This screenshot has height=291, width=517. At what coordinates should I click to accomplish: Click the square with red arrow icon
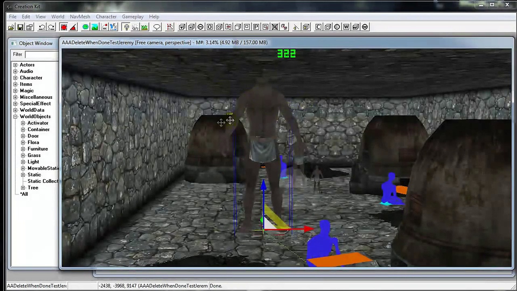pyautogui.click(x=266, y=27)
